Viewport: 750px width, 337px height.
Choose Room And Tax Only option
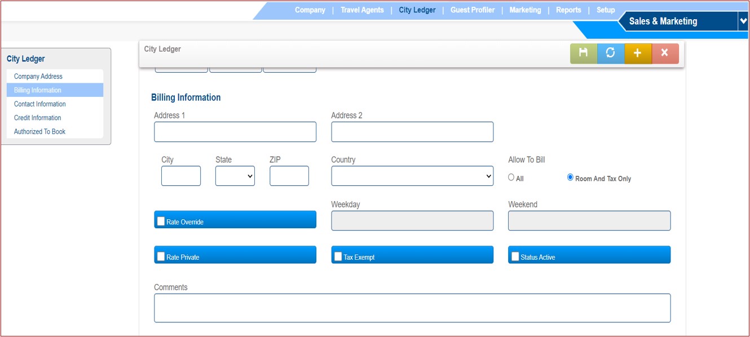(570, 178)
